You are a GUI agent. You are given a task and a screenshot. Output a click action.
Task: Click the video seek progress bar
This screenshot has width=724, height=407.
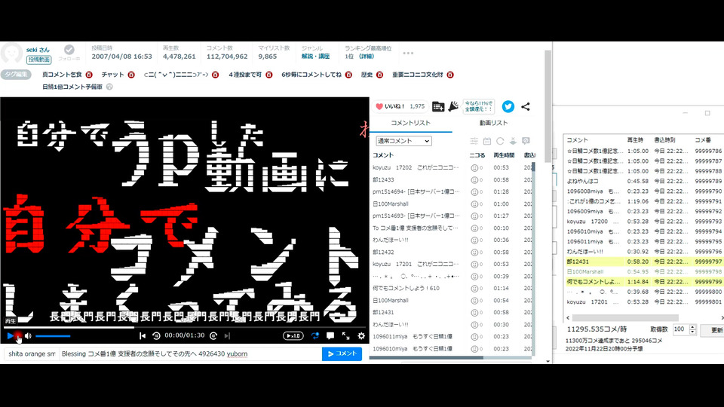pyautogui.click(x=185, y=328)
